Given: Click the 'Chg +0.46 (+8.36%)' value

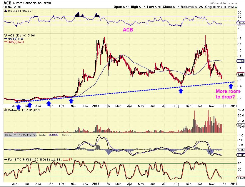Looking at the screenshot, I should click(219, 7).
